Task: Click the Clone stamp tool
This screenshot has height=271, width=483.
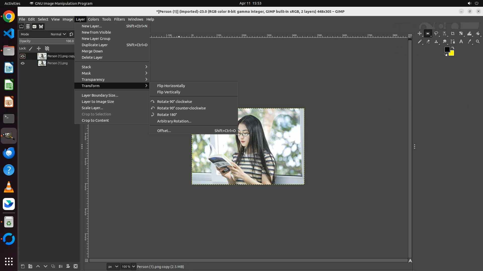Action: [x=436, y=42]
